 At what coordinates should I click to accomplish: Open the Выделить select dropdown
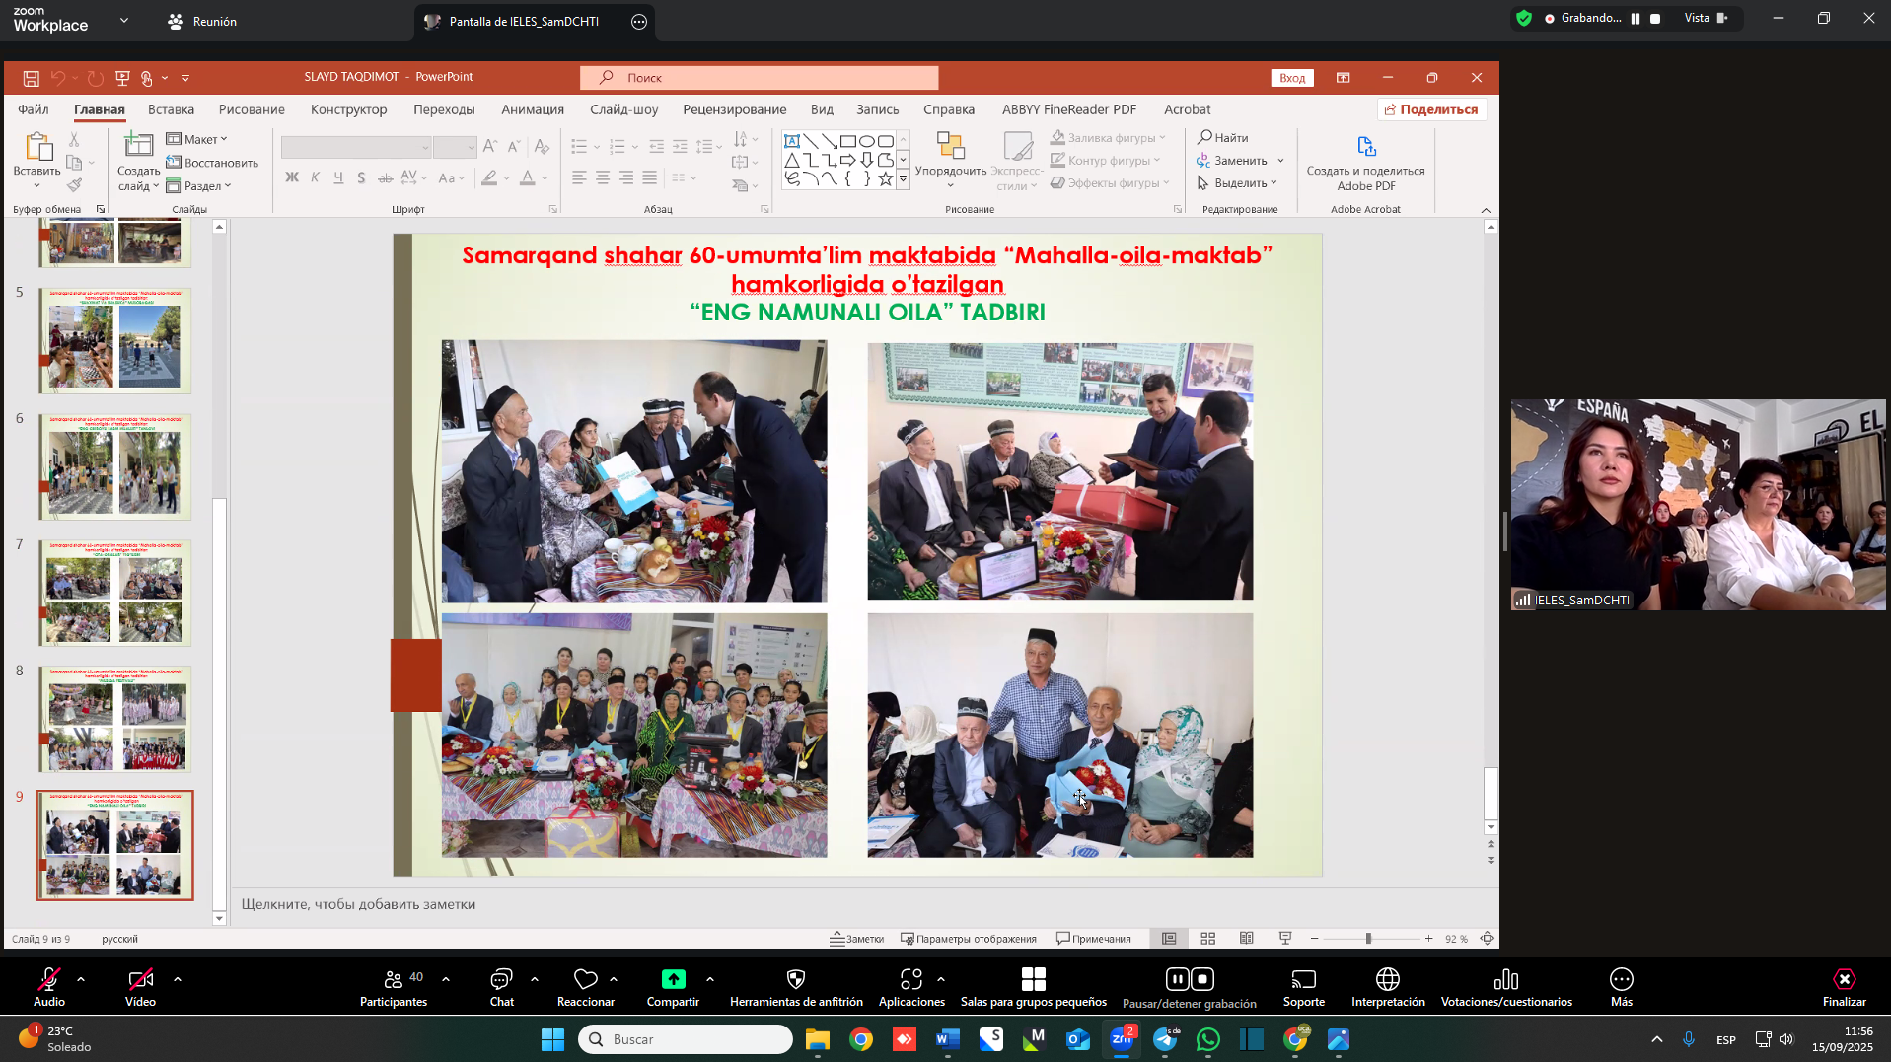point(1237,183)
